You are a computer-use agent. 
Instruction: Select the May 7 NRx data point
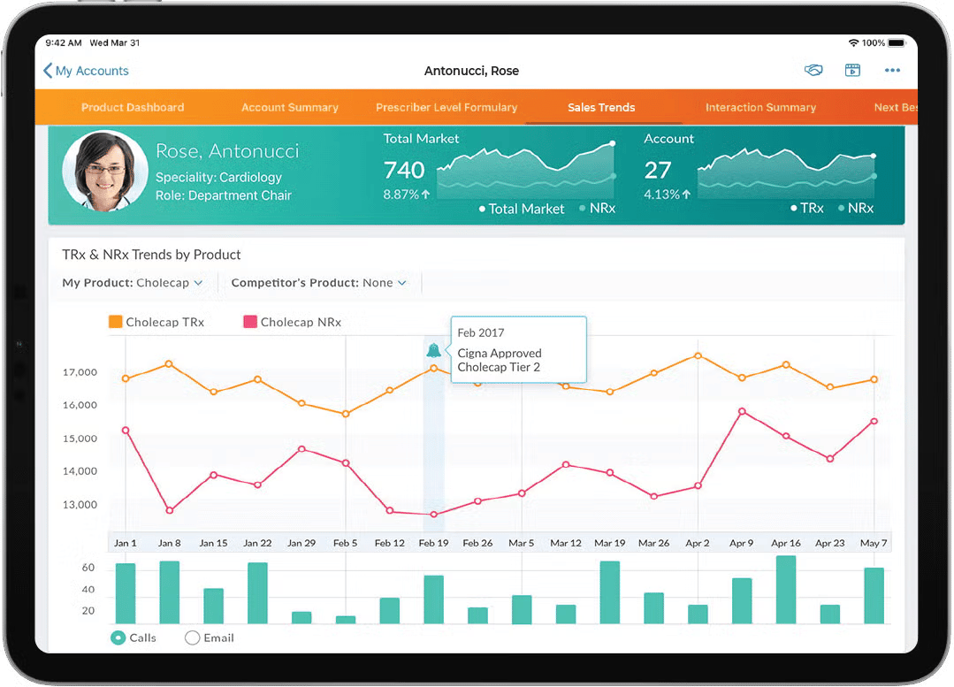(x=874, y=421)
